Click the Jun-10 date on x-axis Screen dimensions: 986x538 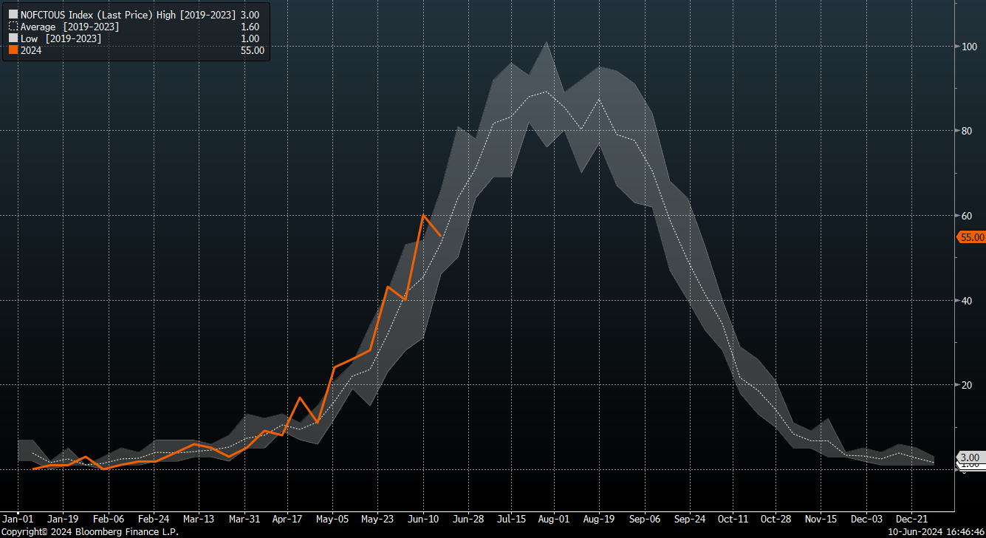(x=423, y=519)
